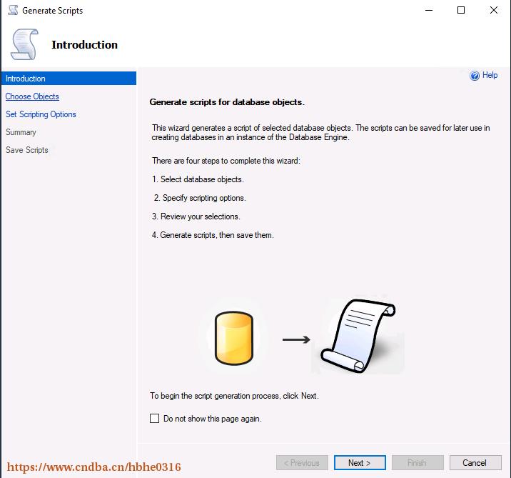Click '3. Review your selections.' text
Screen dimensions: 511x478
(196, 216)
